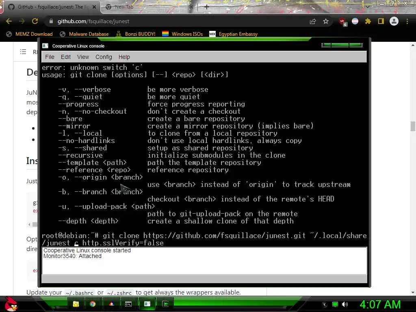Open the uBlock Origin extension
Image resolution: width=416 pixels, height=312 pixels.
point(342,22)
